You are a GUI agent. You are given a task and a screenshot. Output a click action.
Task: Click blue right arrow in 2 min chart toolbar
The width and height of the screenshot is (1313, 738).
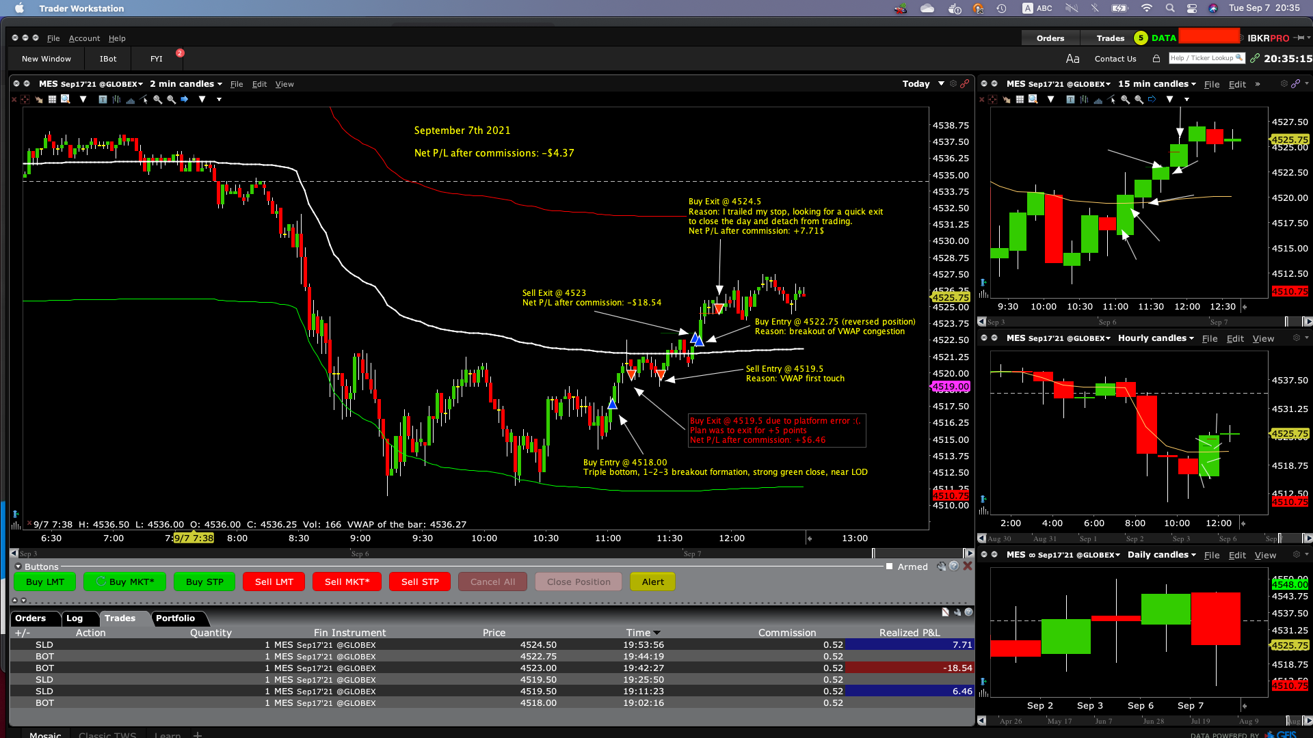[184, 99]
